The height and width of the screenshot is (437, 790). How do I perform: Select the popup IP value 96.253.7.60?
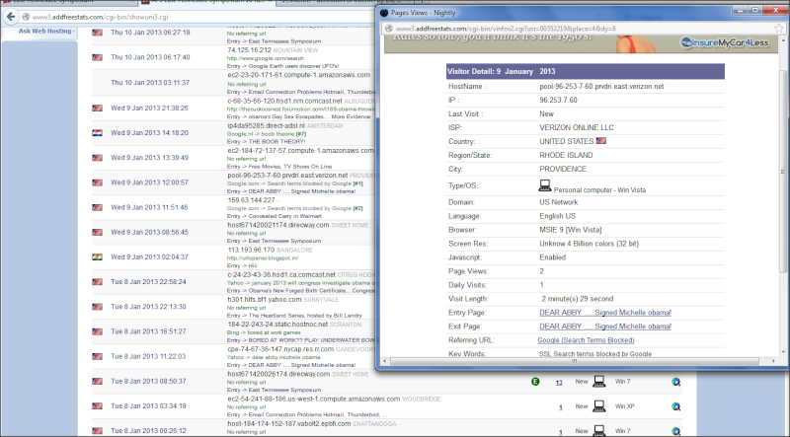[558, 101]
